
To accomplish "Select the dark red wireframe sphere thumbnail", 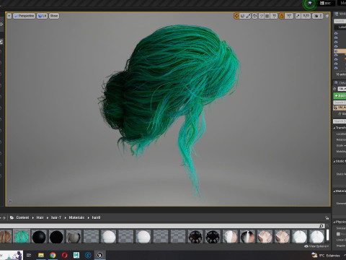I will point(195,237).
